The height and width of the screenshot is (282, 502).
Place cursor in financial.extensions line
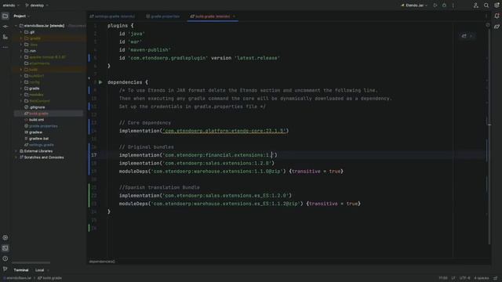coord(198,155)
